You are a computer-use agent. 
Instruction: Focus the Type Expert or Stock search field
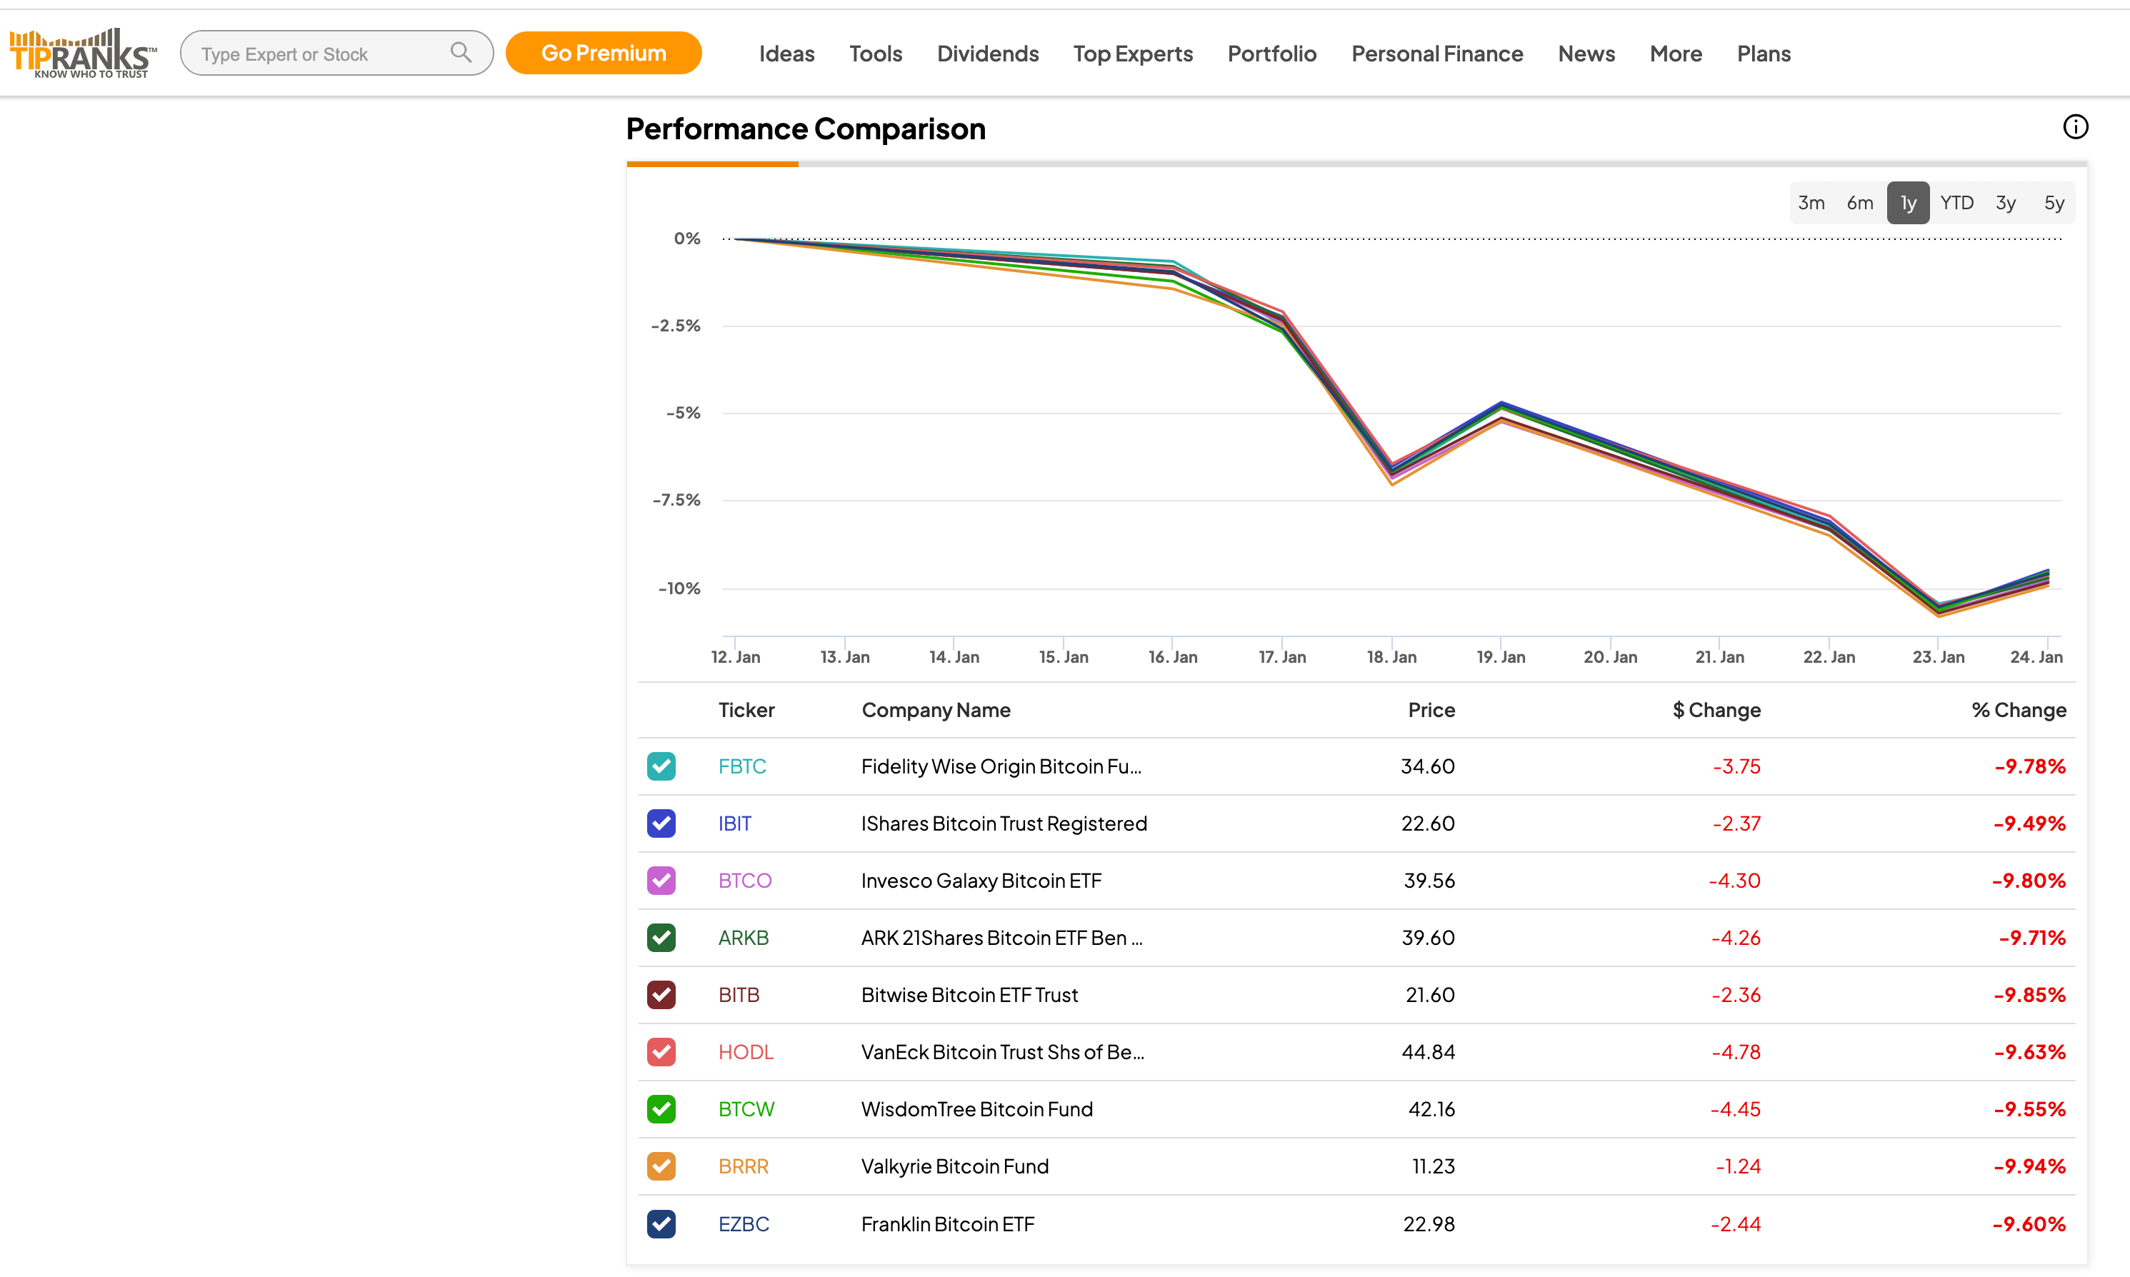click(x=336, y=54)
